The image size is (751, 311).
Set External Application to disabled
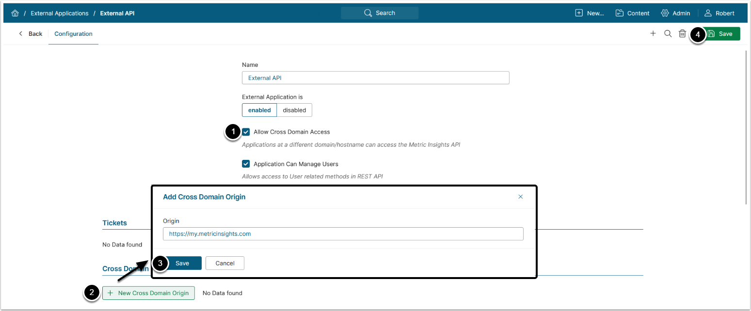[x=294, y=110]
